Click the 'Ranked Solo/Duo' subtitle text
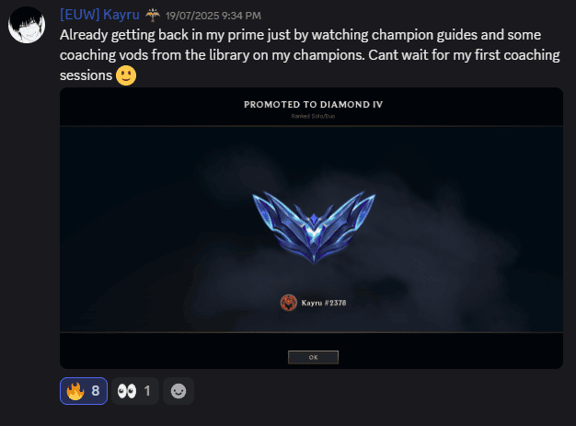Screen dimensions: 576x426 (313, 116)
